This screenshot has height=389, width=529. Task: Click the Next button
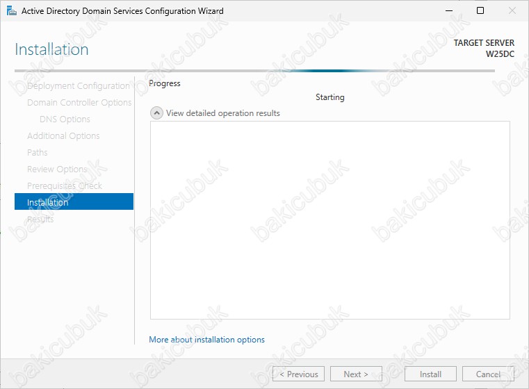click(x=356, y=374)
